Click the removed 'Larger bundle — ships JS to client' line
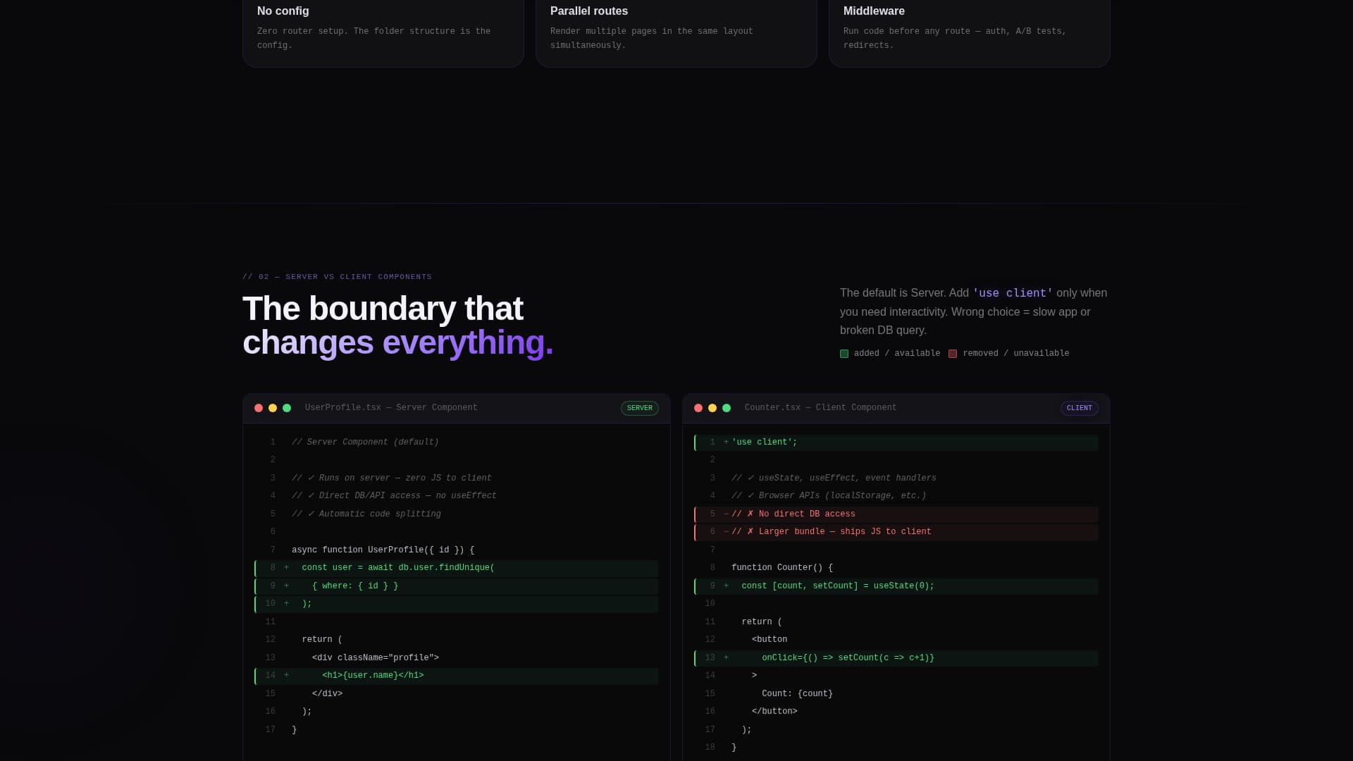 pyautogui.click(x=896, y=532)
